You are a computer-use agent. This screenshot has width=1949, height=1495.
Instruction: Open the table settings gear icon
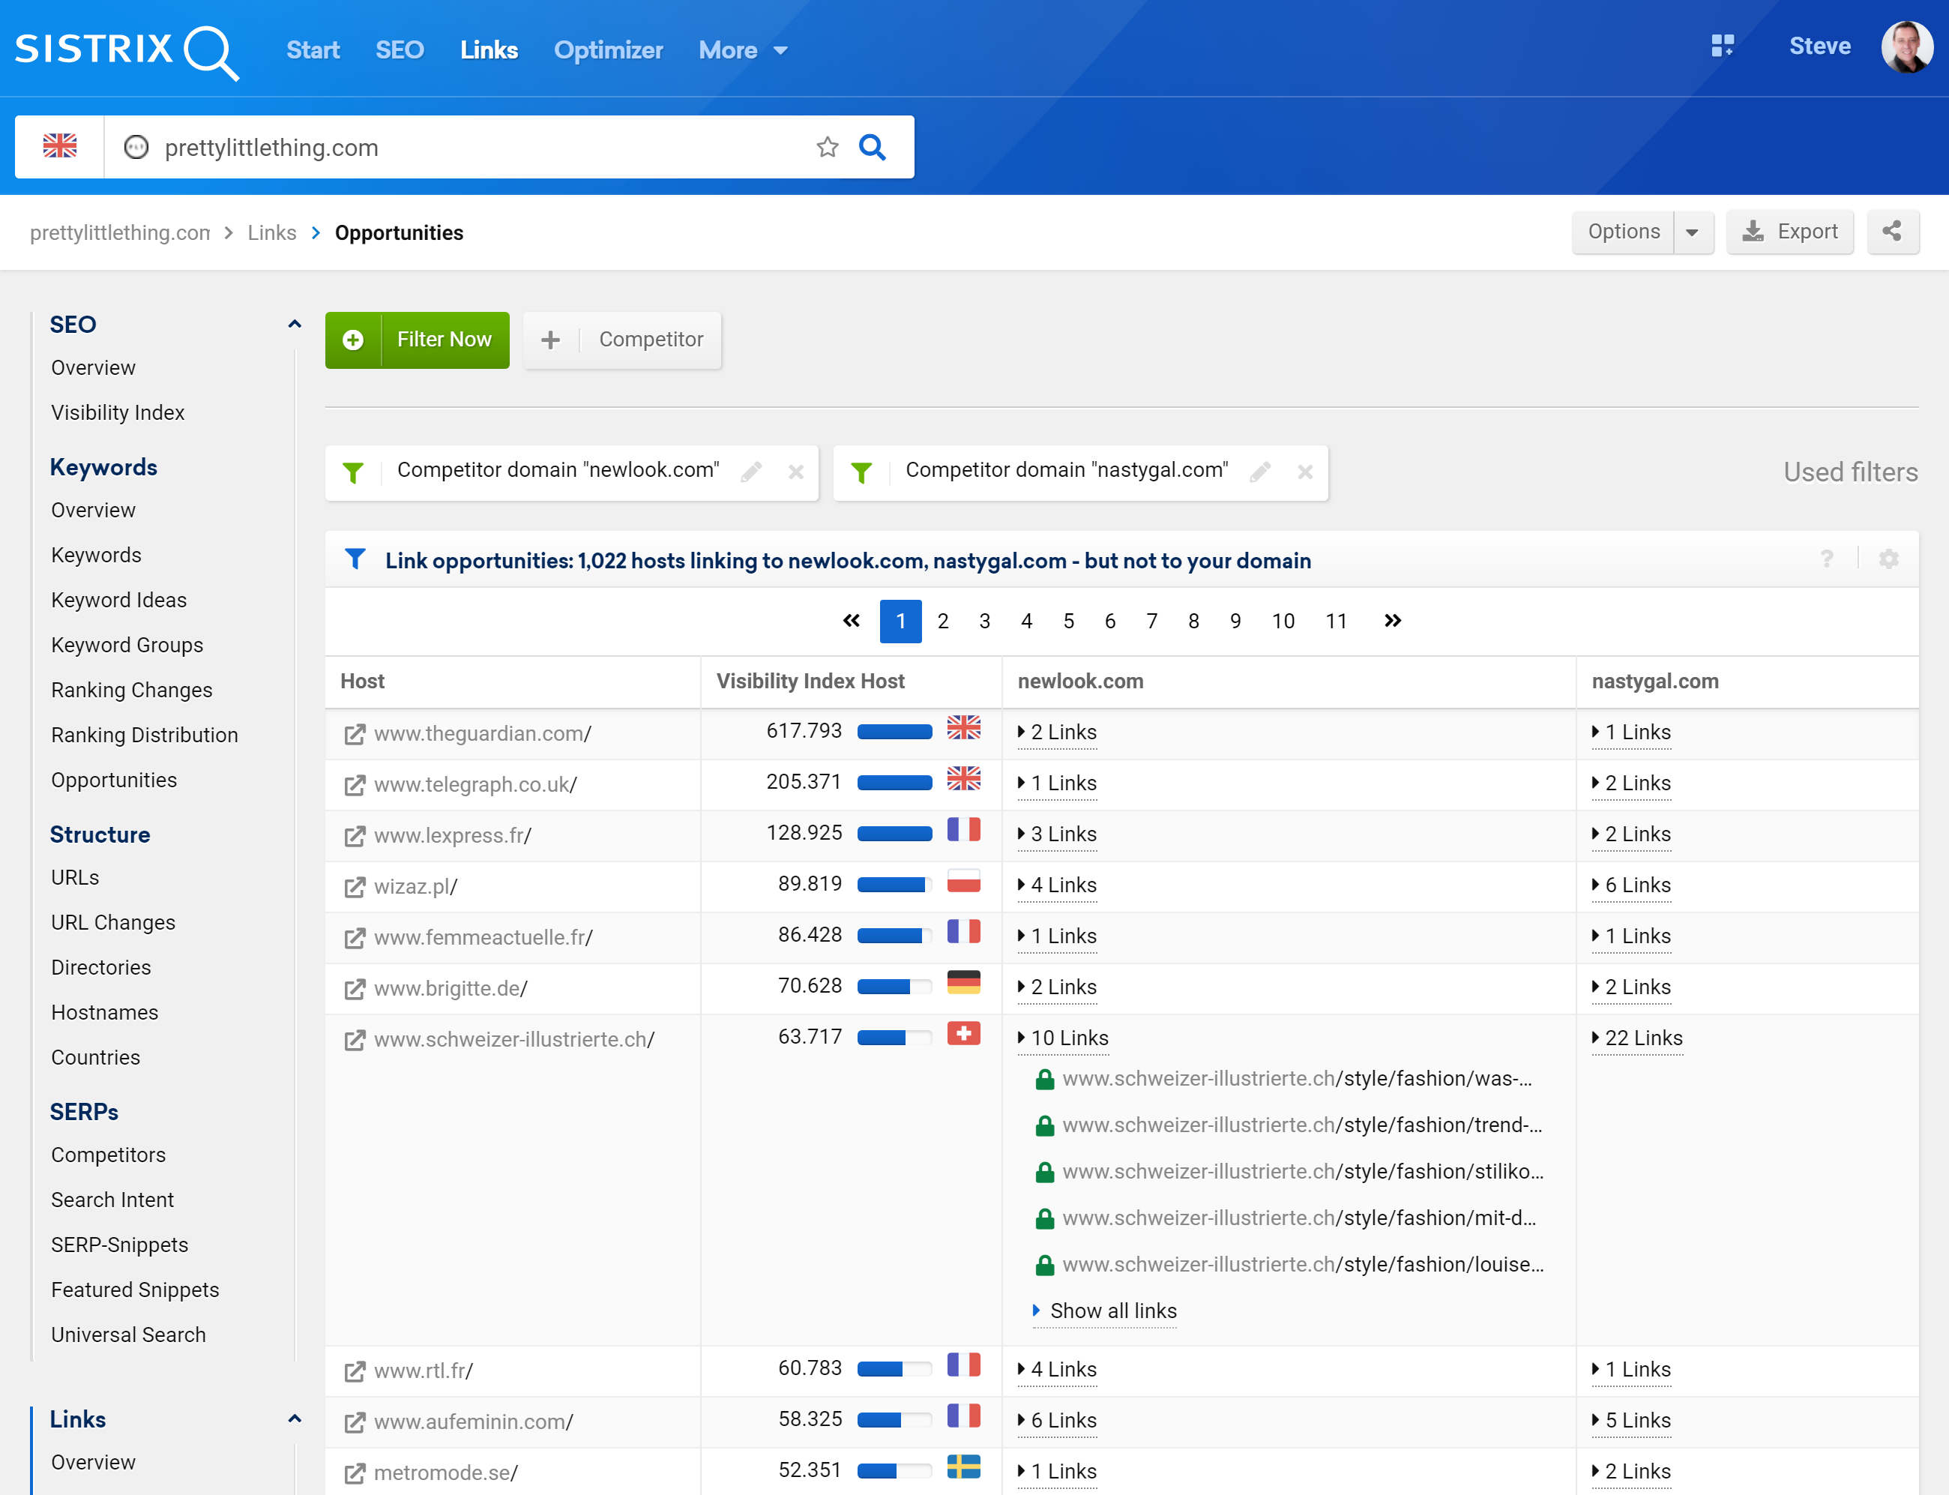click(x=1888, y=559)
